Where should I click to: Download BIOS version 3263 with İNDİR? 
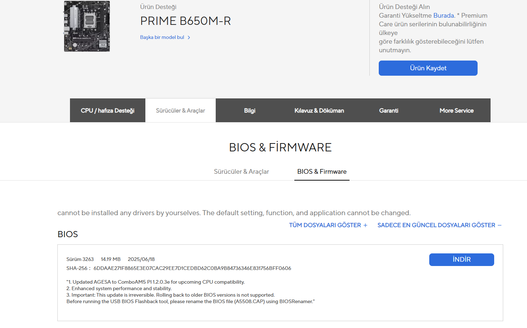click(x=461, y=260)
